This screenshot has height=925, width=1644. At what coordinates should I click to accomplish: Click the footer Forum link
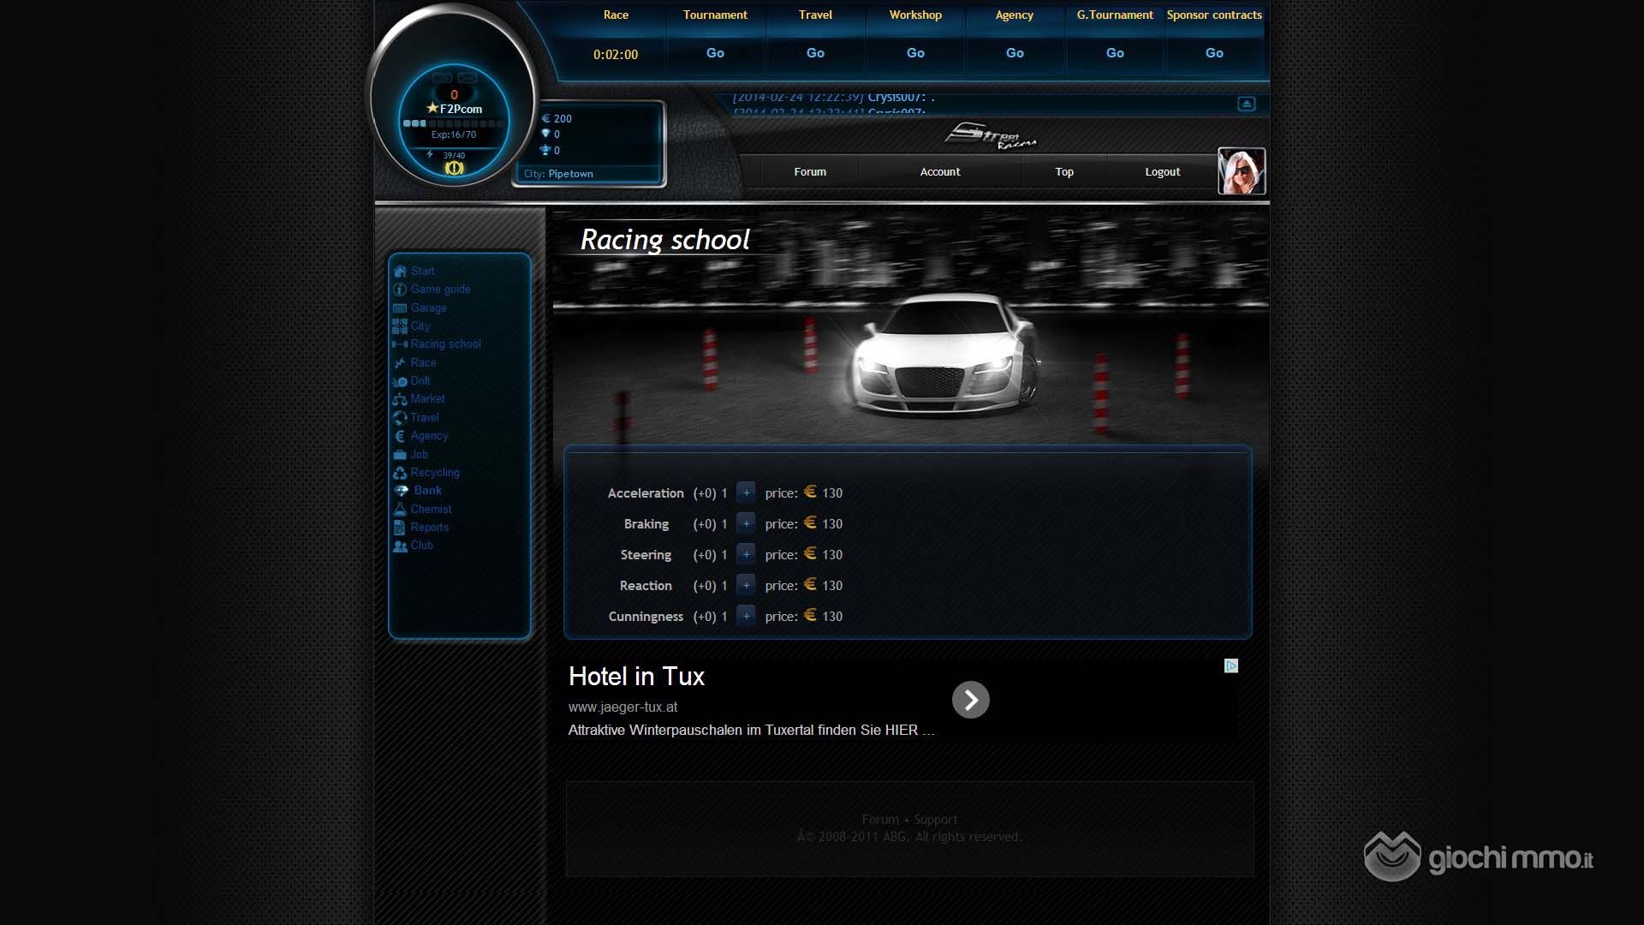tap(880, 820)
